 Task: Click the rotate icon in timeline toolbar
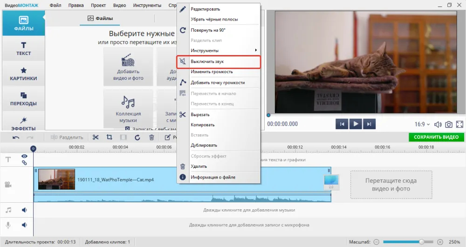point(137,137)
